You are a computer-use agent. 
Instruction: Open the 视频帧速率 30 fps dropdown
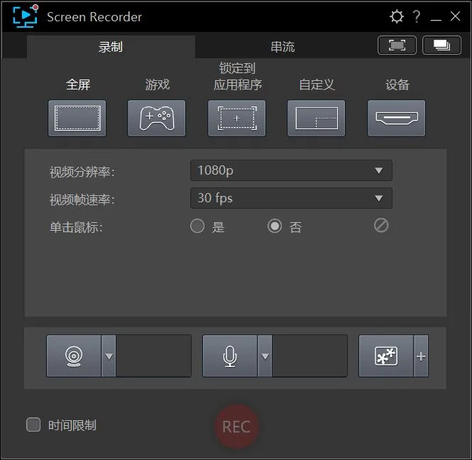pos(291,198)
